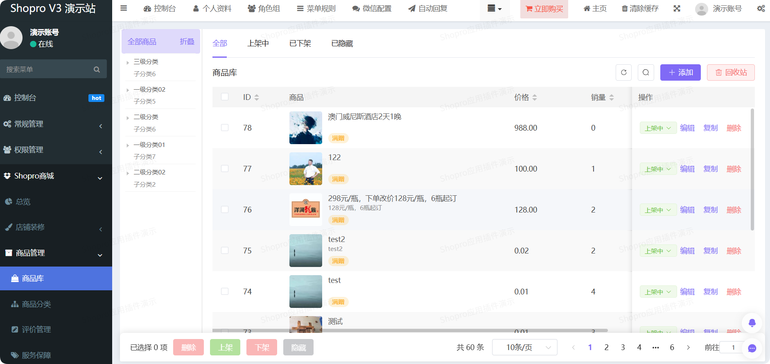Image resolution: width=770 pixels, height=364 pixels.
Task: Click 编辑 for product 77
Action: tap(687, 169)
